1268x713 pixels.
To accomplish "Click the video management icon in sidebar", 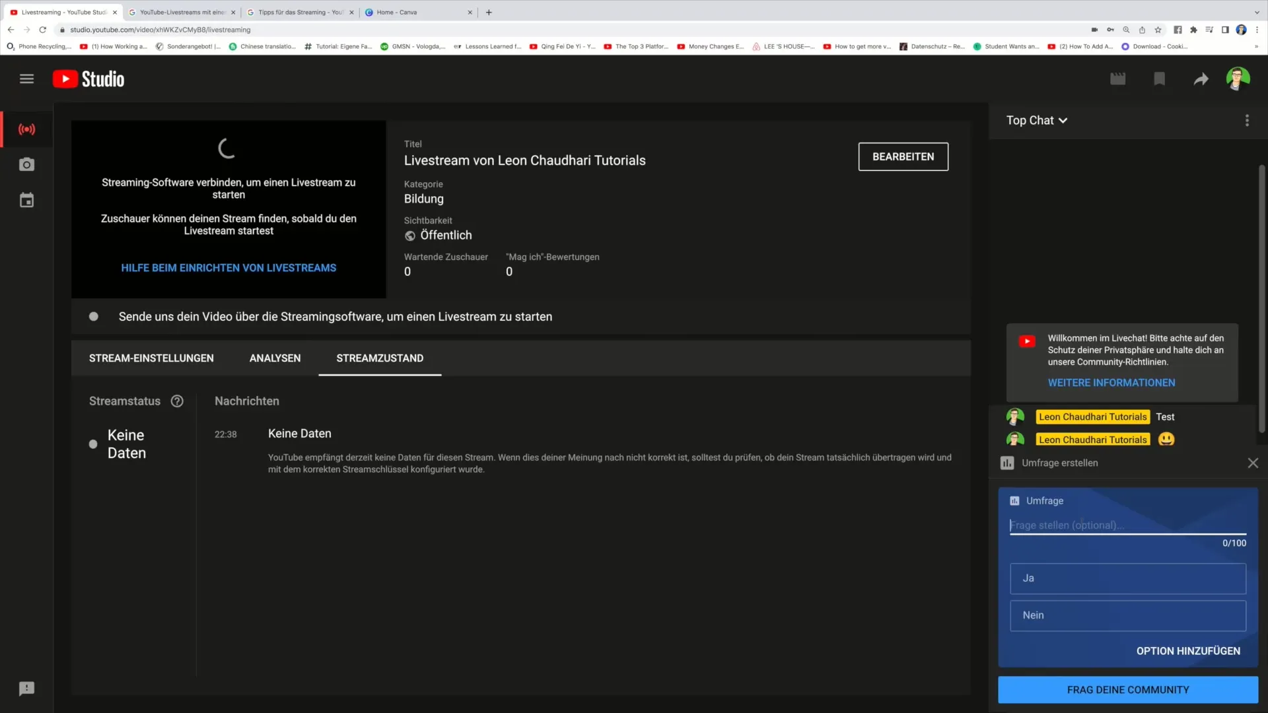I will [26, 200].
